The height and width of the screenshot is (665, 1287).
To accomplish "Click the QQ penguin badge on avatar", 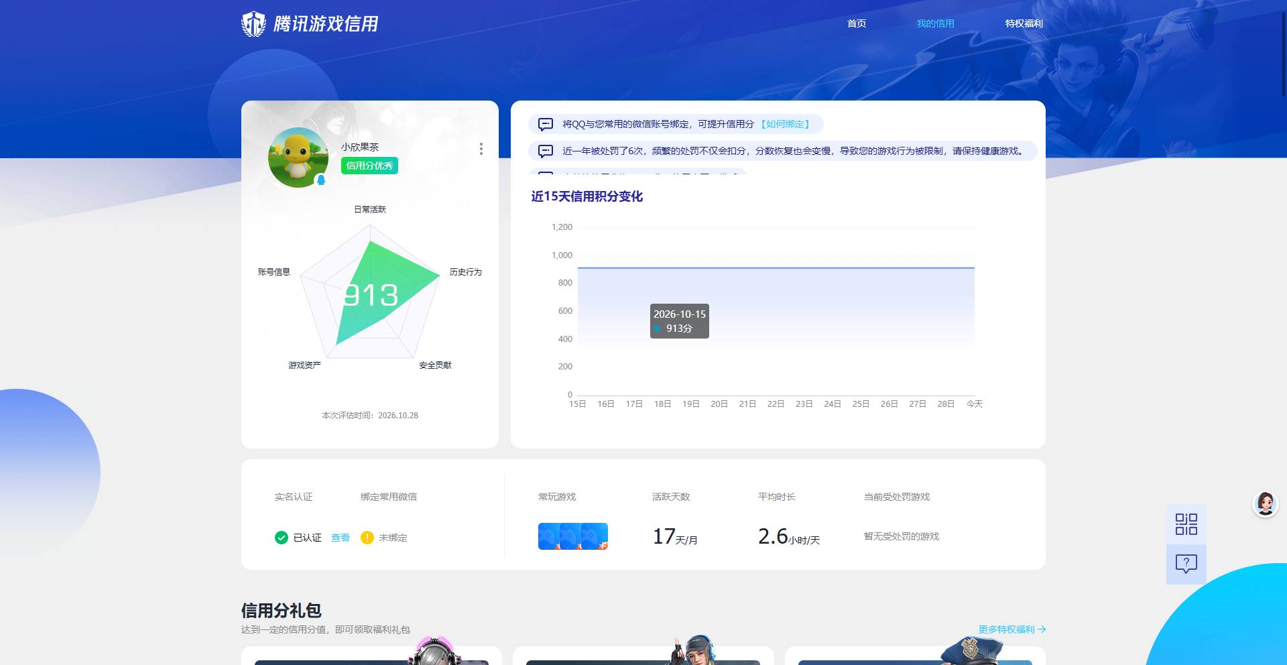I will (321, 180).
